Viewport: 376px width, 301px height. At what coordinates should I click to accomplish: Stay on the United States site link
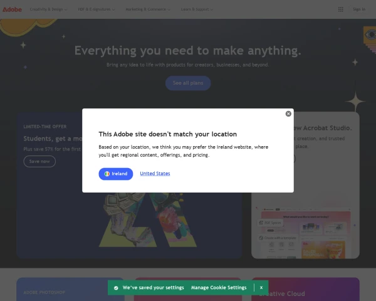[x=155, y=174]
